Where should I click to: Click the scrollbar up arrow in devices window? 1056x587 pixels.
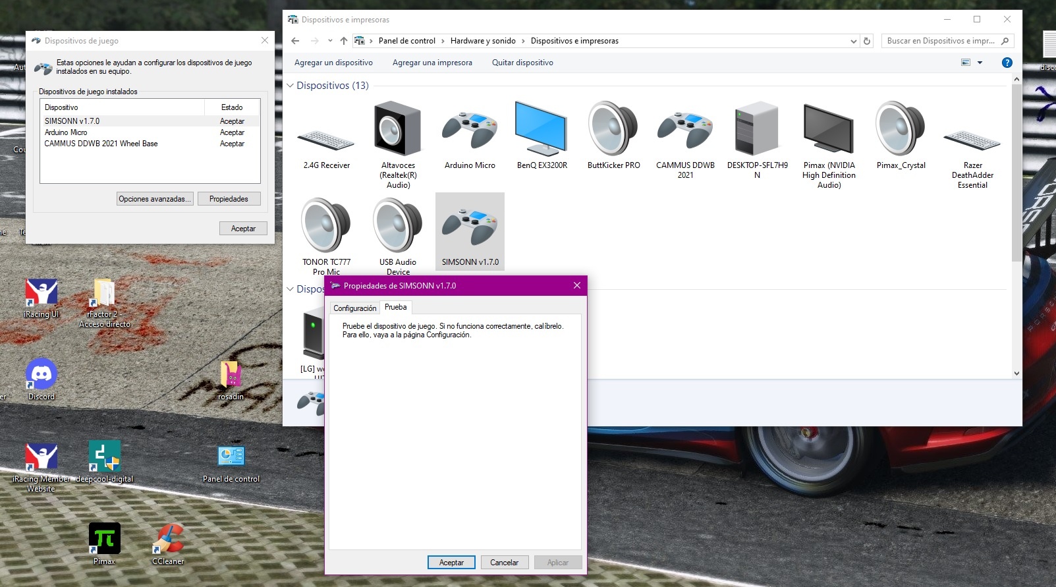1016,79
